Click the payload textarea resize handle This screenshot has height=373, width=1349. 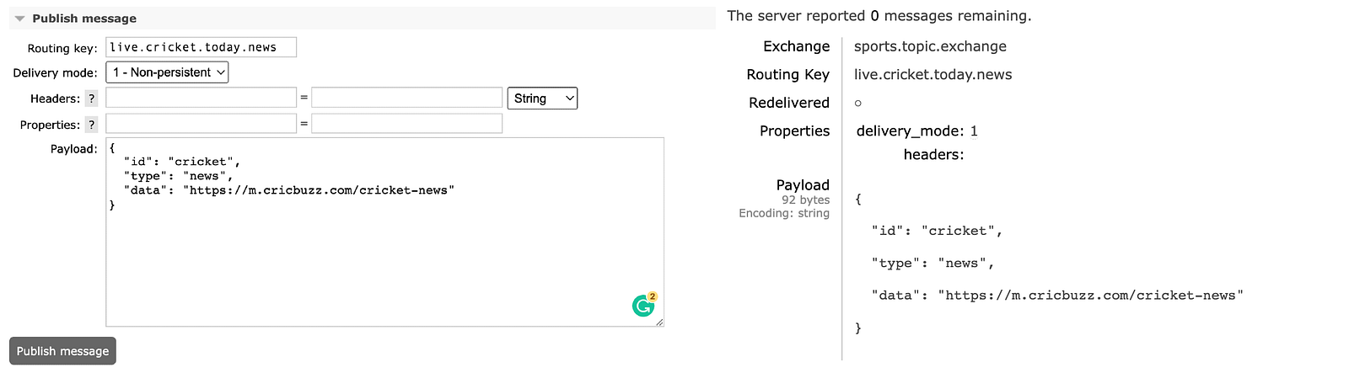pyautogui.click(x=659, y=322)
